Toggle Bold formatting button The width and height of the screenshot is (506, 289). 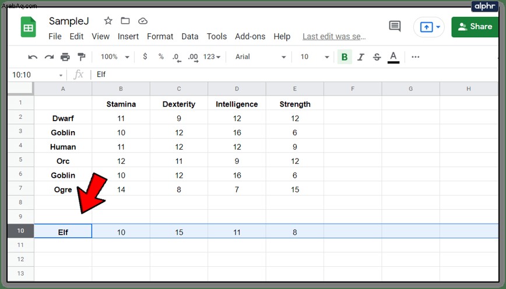click(345, 57)
